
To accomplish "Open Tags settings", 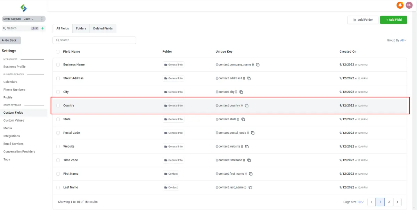I will pos(7,159).
